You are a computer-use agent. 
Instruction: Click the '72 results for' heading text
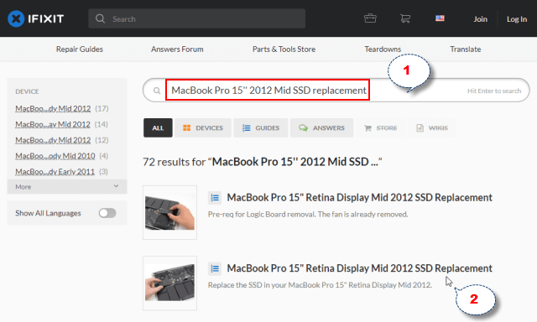[262, 162]
